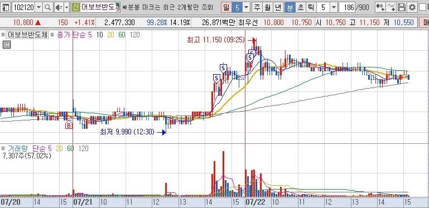
Task: Click the first S sell marker on 07/21
Action: pyautogui.click(x=216, y=79)
